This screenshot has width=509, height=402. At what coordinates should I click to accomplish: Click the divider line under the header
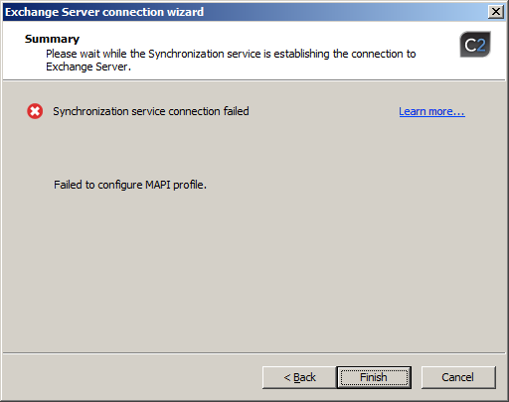click(x=254, y=79)
